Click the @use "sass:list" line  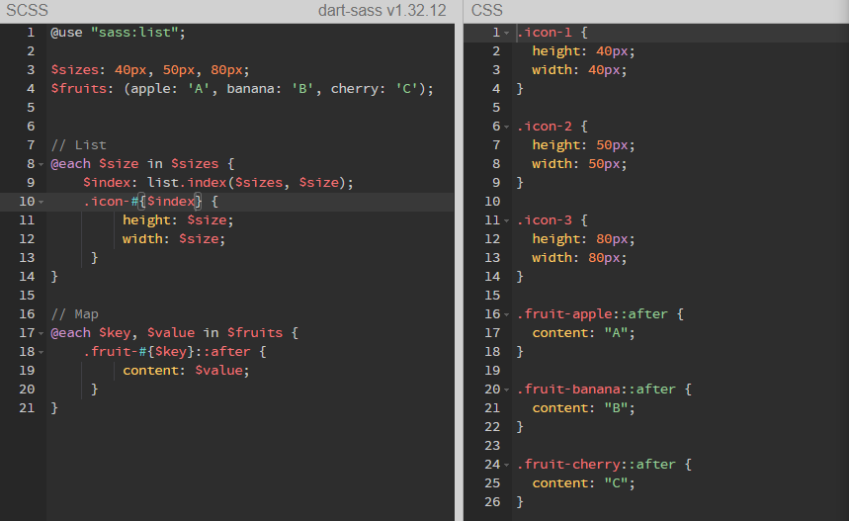(118, 33)
